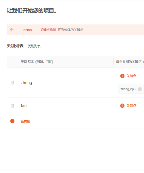This screenshot has height=173, width=144.
Task: Click the back arrow in the demo banner
Action: 12,30
